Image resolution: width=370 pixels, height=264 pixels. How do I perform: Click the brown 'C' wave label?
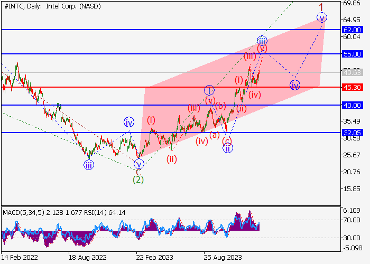138,172
